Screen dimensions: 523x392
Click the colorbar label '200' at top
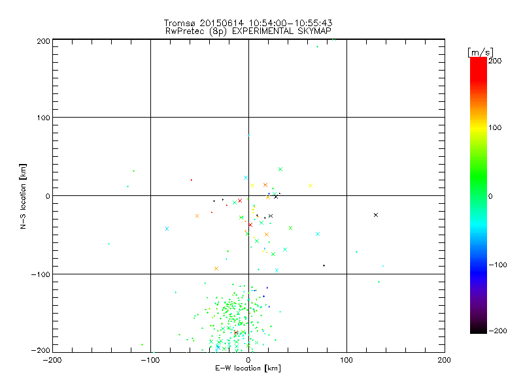495,61
